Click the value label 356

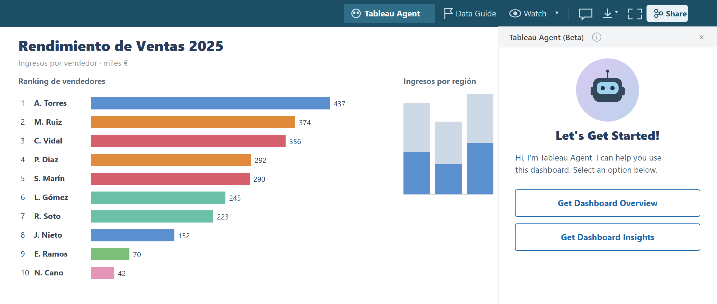tap(295, 142)
